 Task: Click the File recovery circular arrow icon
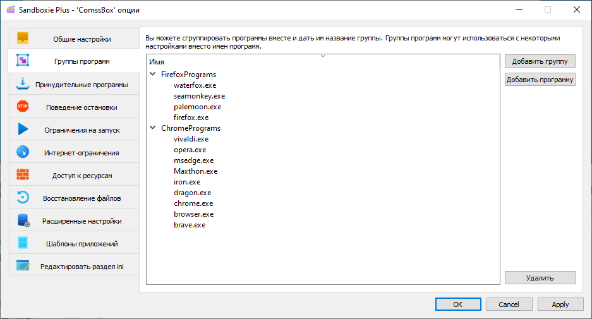click(23, 197)
